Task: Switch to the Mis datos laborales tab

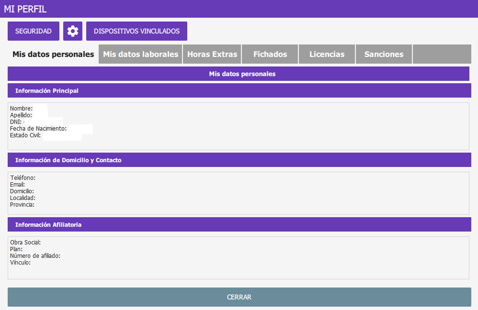Action: click(140, 54)
